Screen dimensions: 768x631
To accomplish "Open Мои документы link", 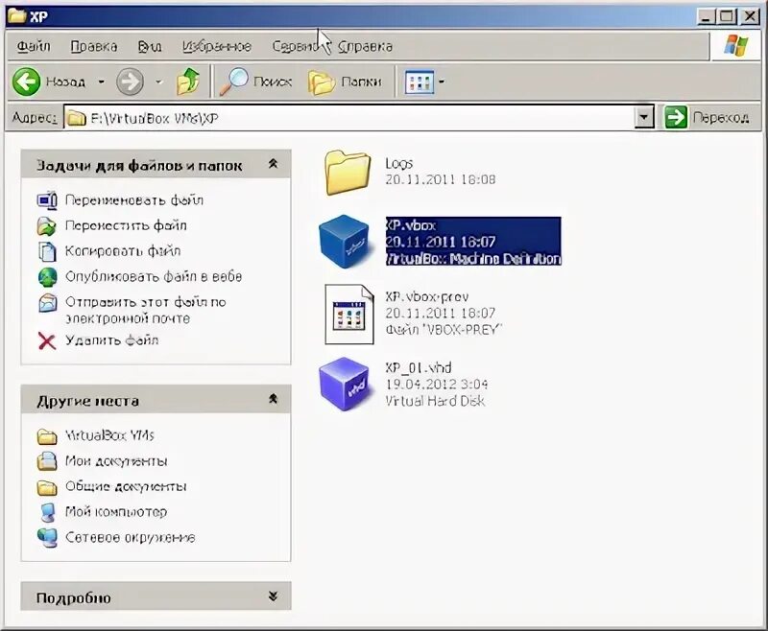I will point(116,460).
